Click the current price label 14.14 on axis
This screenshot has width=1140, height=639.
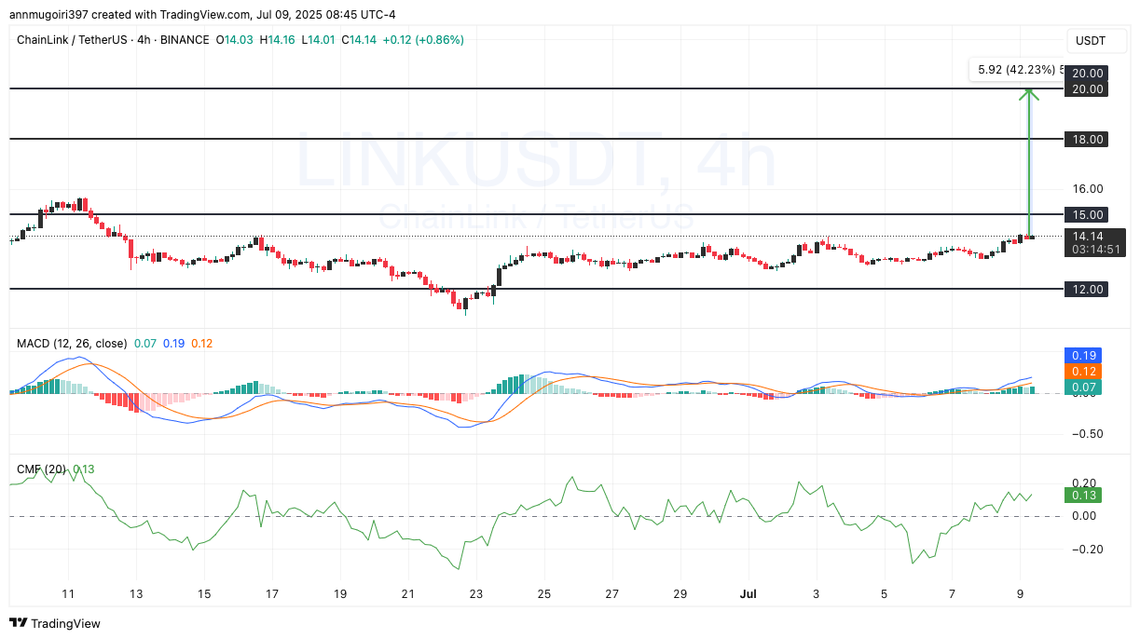click(1088, 236)
